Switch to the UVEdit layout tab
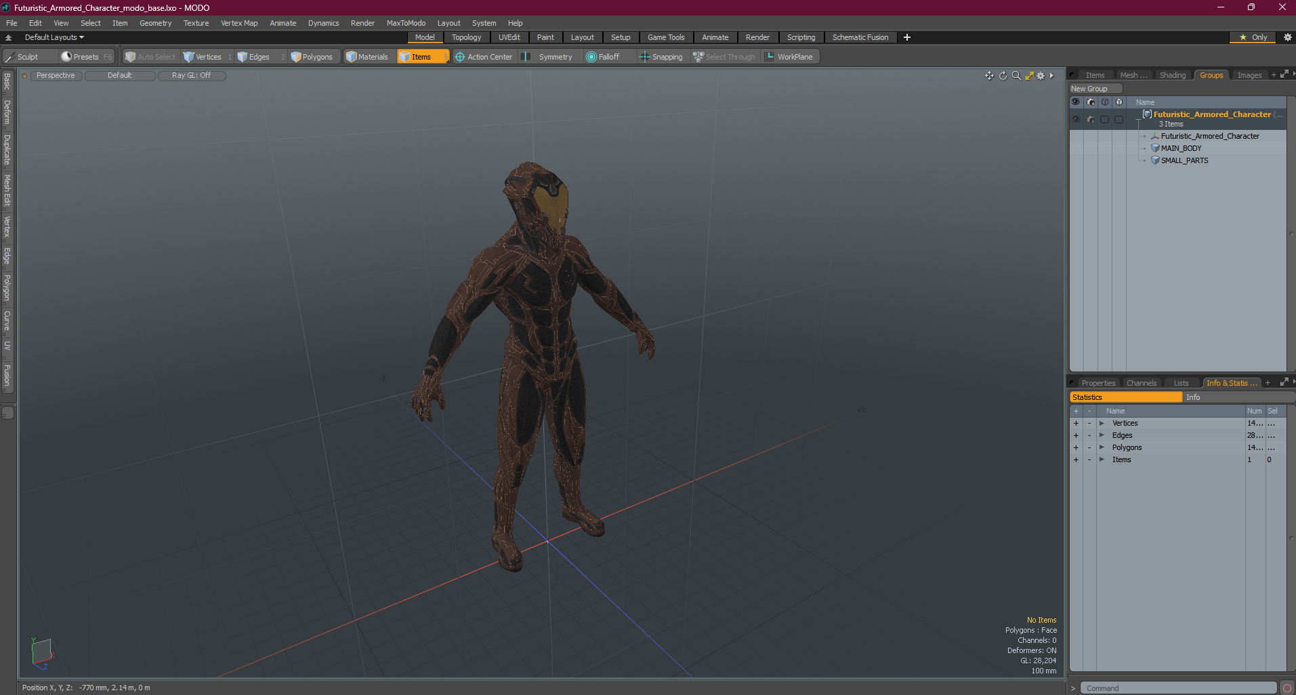 (x=509, y=37)
